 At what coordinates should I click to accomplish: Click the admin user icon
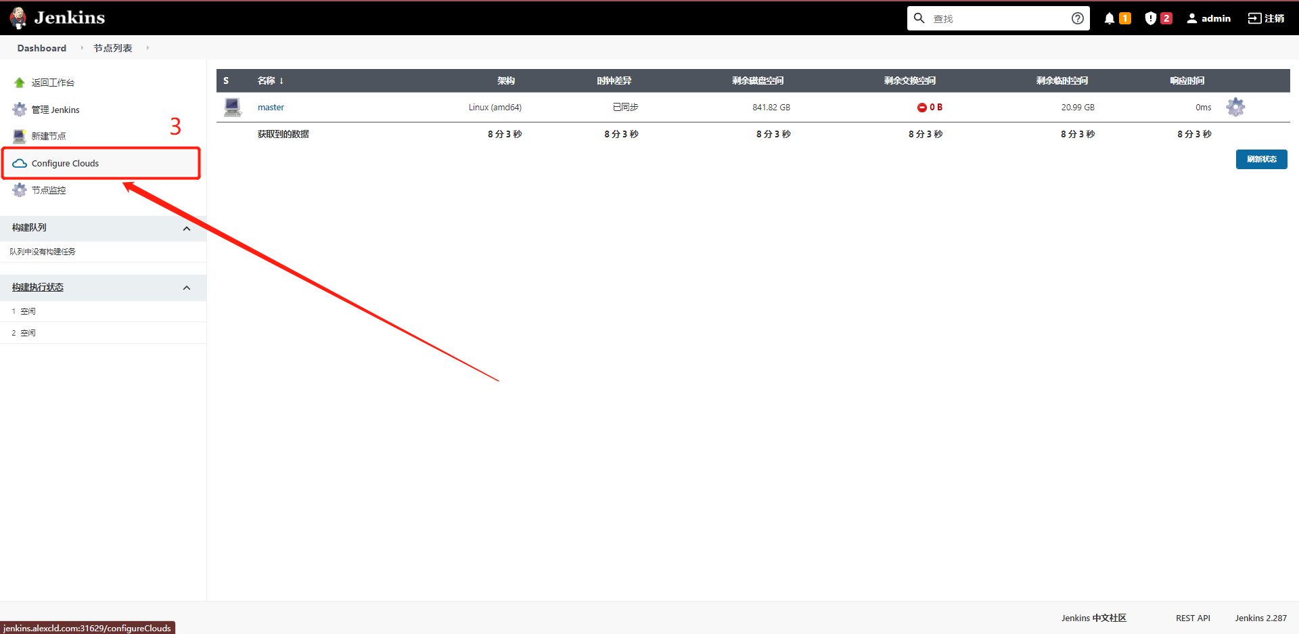click(x=1192, y=18)
